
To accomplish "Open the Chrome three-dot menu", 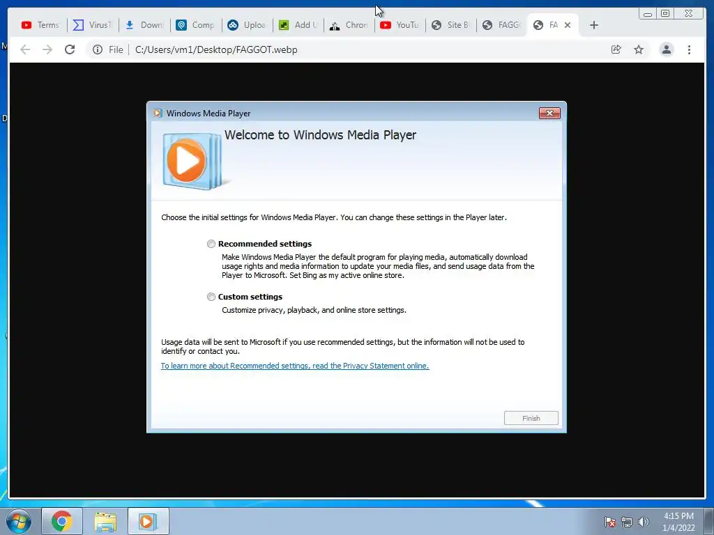I will pos(689,49).
